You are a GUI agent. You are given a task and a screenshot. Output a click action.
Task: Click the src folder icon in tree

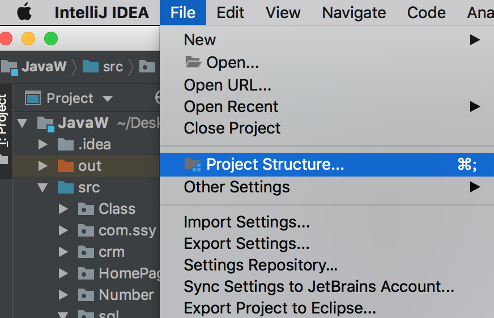point(66,187)
